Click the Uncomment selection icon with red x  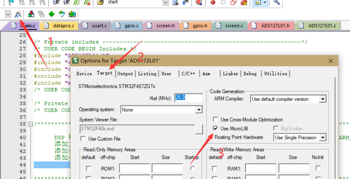[87, 2]
